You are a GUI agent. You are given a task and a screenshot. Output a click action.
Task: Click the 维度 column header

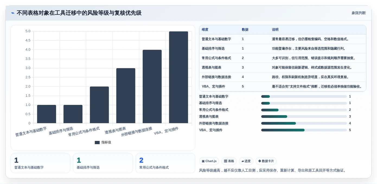click(205, 30)
